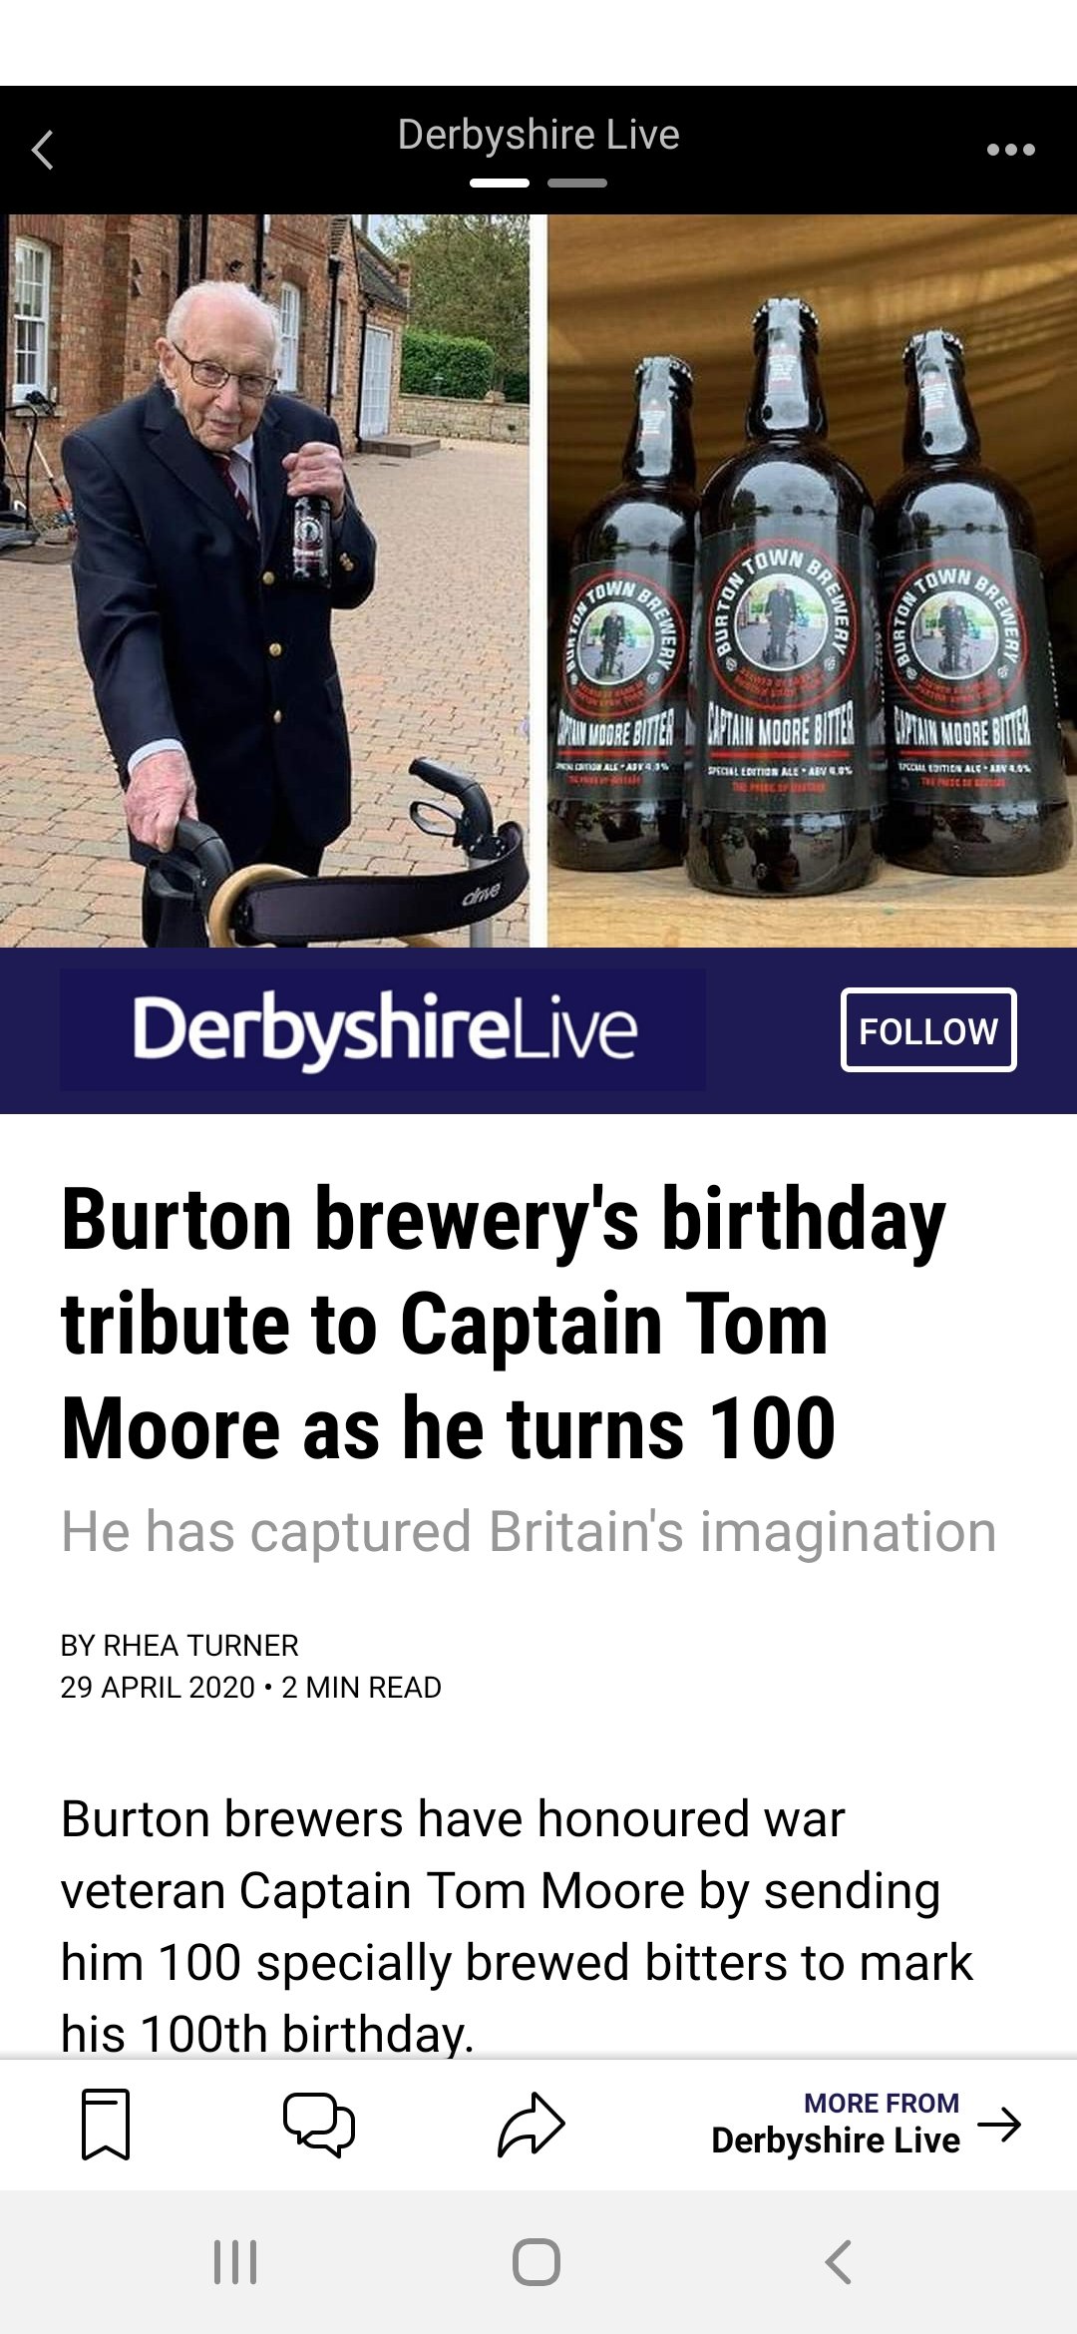1077x2334 pixels.
Task: Tap the back arrow in the header
Action: pyautogui.click(x=43, y=150)
